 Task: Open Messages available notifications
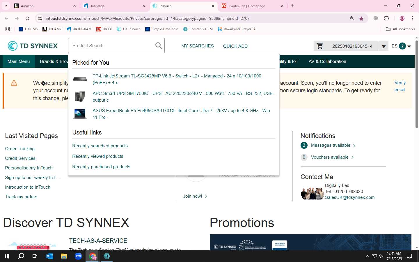(331, 145)
